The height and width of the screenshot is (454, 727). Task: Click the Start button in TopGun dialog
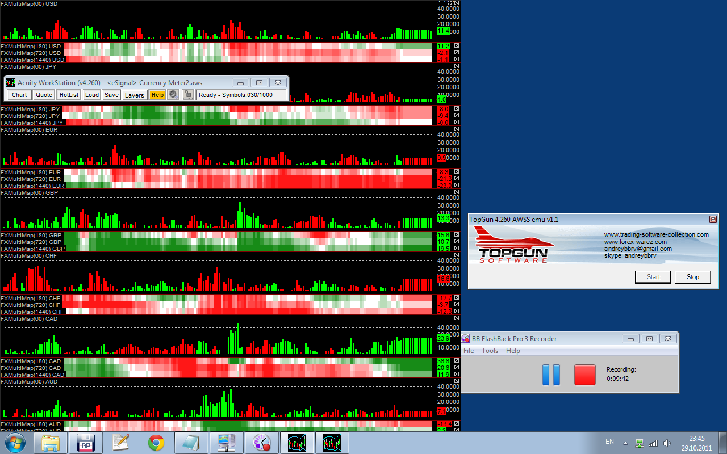click(x=653, y=277)
